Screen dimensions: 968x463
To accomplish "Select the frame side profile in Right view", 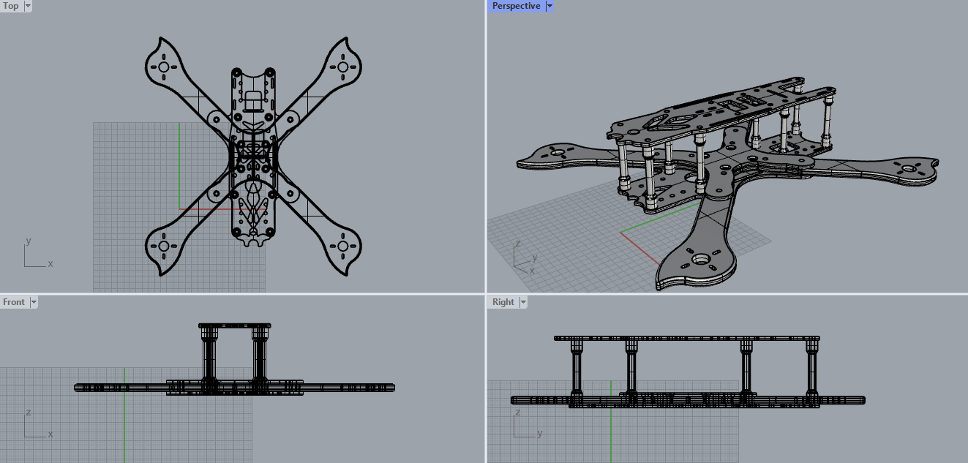I will (x=689, y=371).
